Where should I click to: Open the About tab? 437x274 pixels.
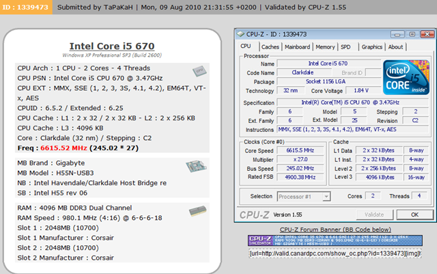395,47
